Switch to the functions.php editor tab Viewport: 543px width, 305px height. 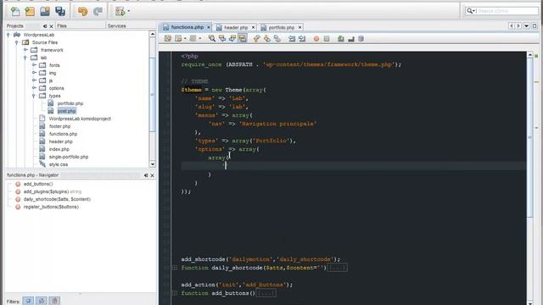[187, 27]
